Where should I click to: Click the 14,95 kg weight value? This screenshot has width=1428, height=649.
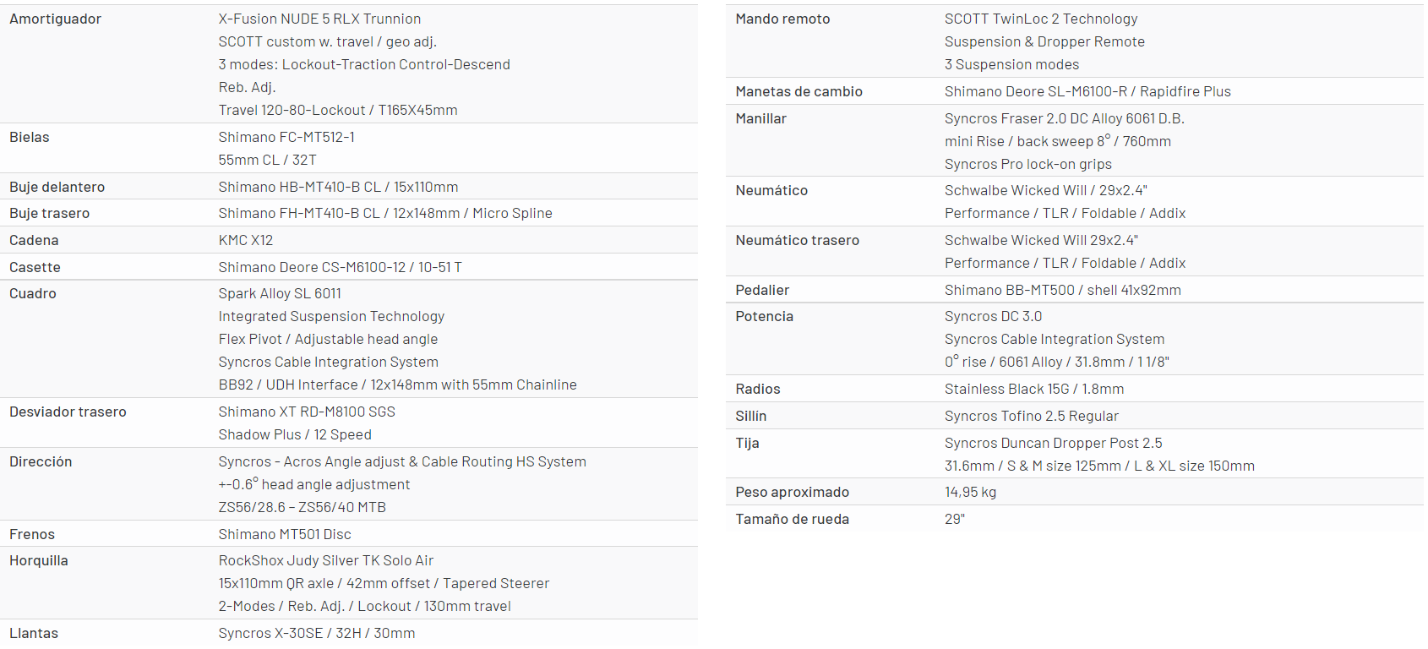970,492
